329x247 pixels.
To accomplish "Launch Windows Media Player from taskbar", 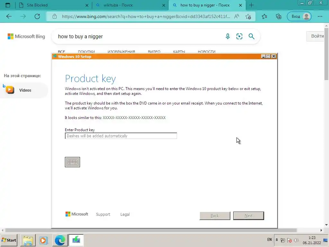I will [44, 240].
